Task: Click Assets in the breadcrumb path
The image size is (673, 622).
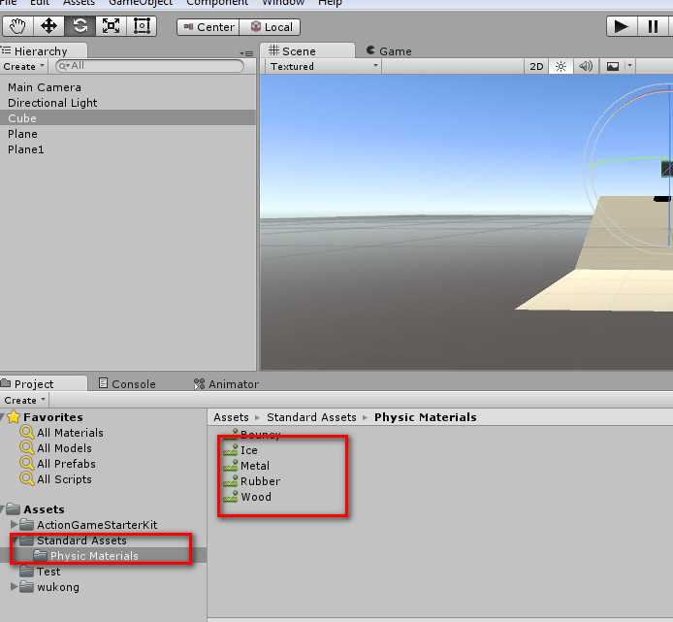Action: coord(231,417)
